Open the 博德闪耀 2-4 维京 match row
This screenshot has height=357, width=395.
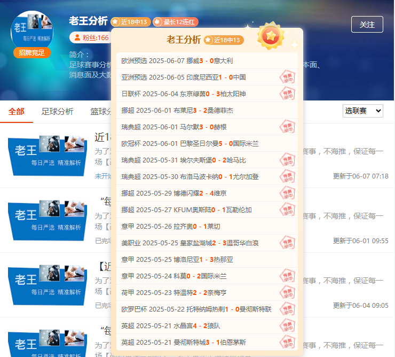click(207, 193)
